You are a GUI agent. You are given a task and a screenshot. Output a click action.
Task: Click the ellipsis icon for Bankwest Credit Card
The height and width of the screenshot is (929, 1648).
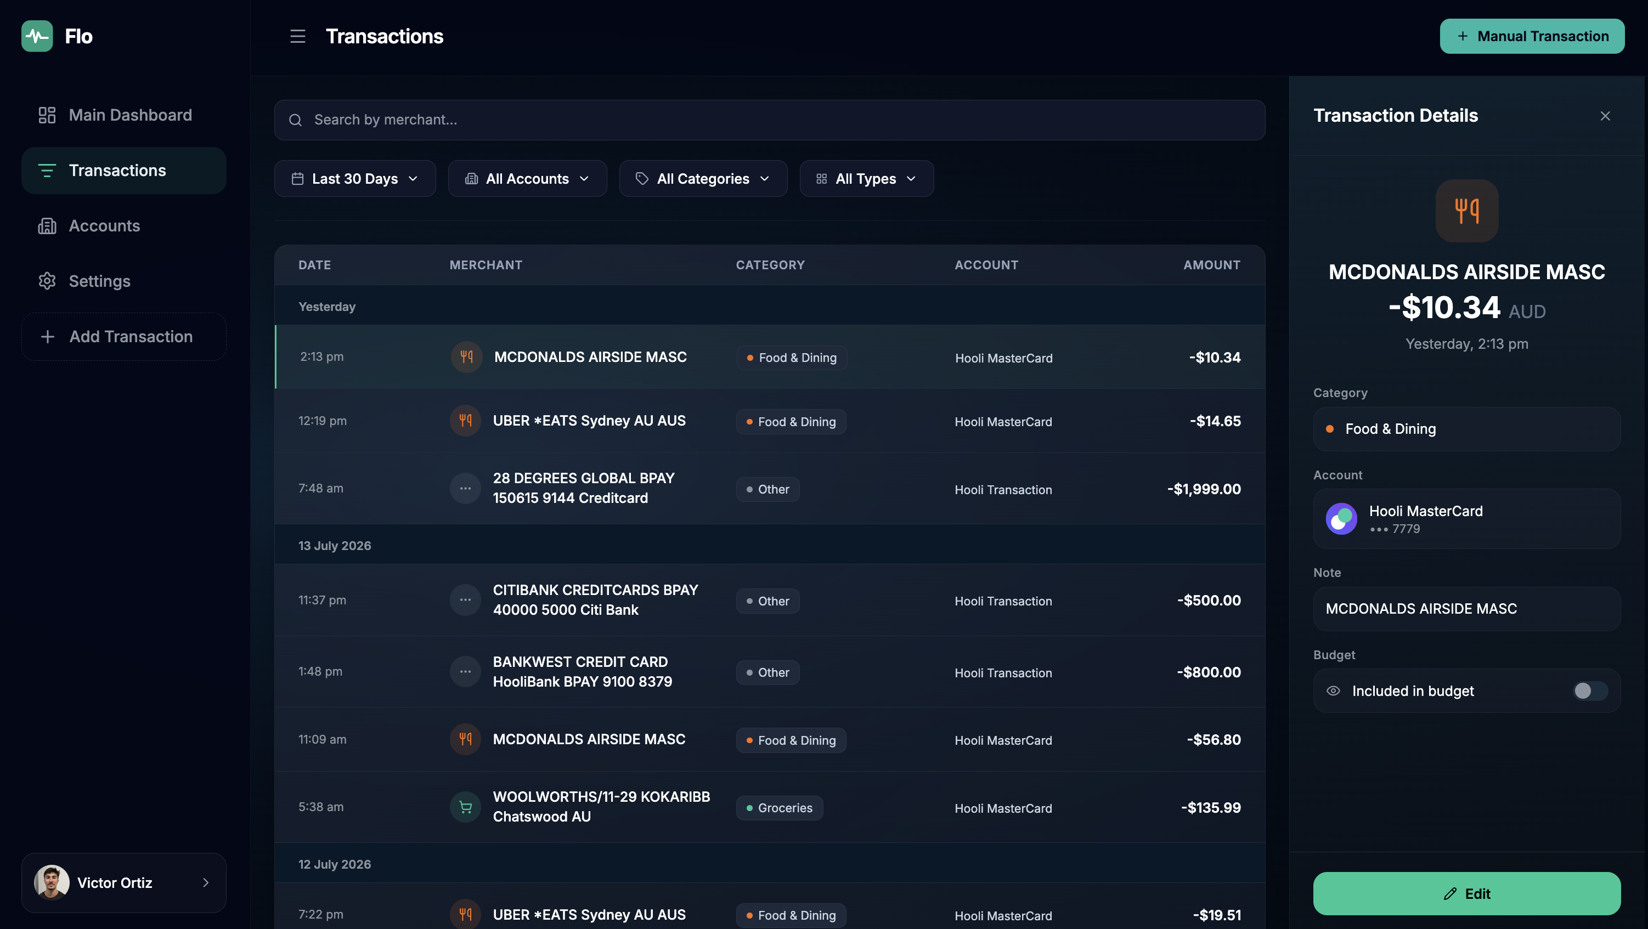click(x=465, y=671)
